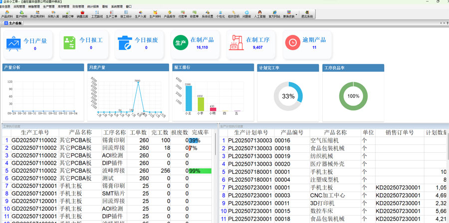The width and height of the screenshot is (449, 223).
Task: Open the 生产工单 toolbar icon
Action: pyautogui.click(x=111, y=13)
